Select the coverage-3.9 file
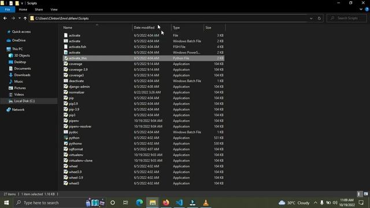This screenshot has width=370, height=208. pyautogui.click(x=78, y=69)
